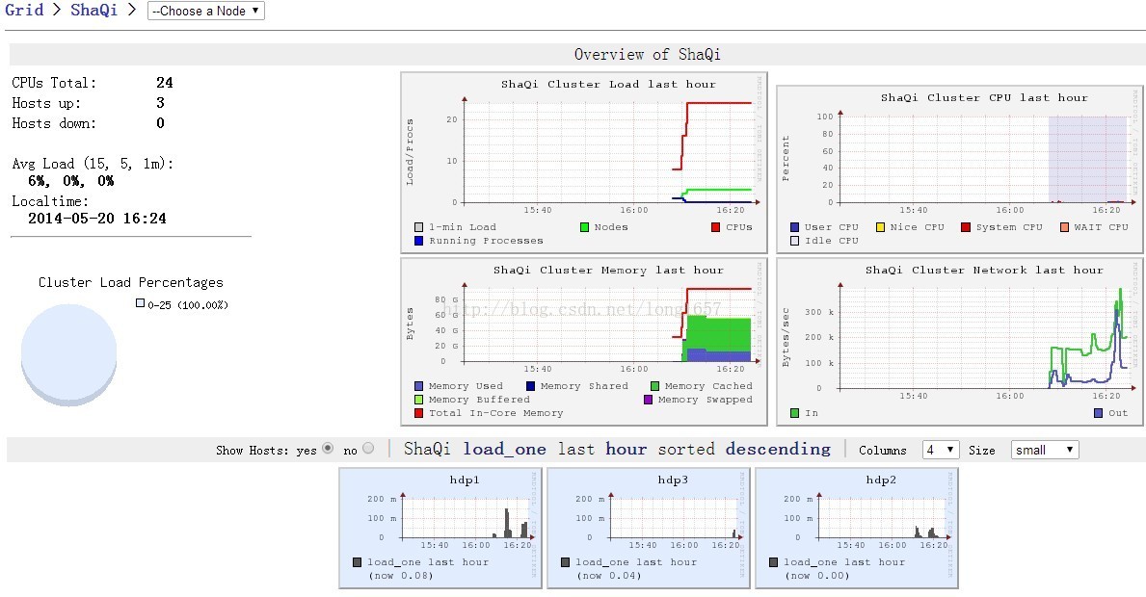The height and width of the screenshot is (597, 1146).
Task: Click the User CPU legend swatch
Action: 794,227
